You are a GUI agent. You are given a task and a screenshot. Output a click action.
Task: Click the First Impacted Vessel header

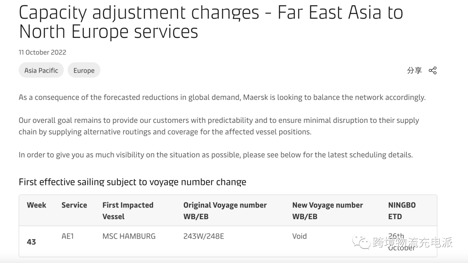click(x=128, y=210)
